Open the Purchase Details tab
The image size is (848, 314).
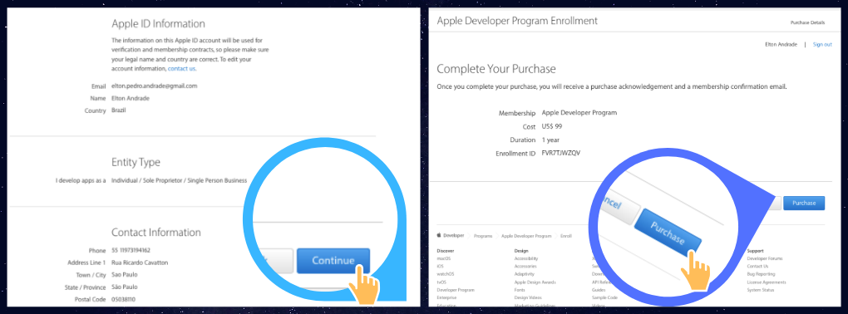807,22
